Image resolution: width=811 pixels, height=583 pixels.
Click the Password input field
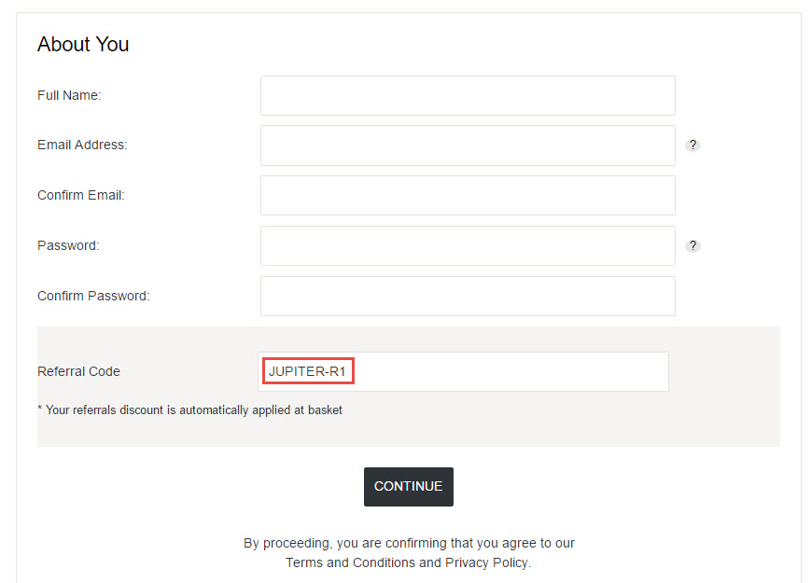[468, 246]
